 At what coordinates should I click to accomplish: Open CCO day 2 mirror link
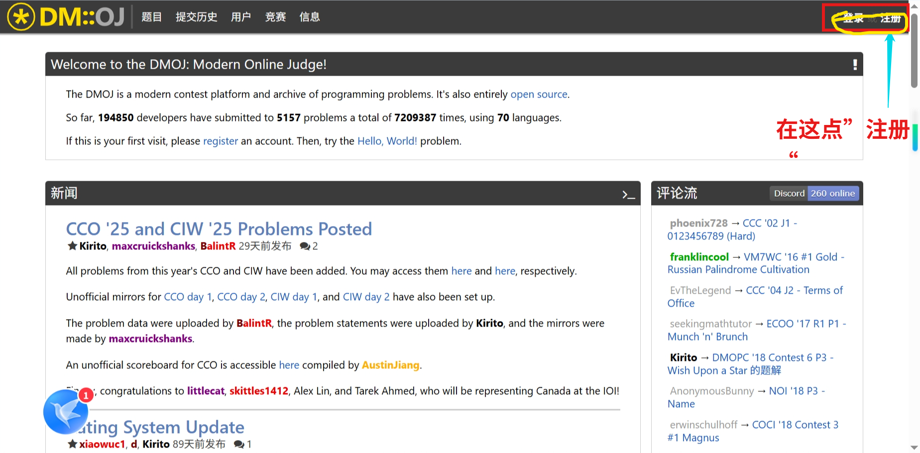[x=241, y=297]
